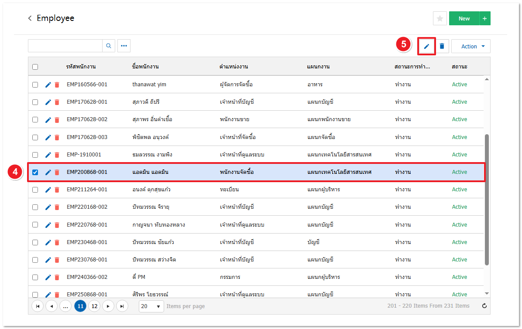Click the green New button

pos(464,18)
